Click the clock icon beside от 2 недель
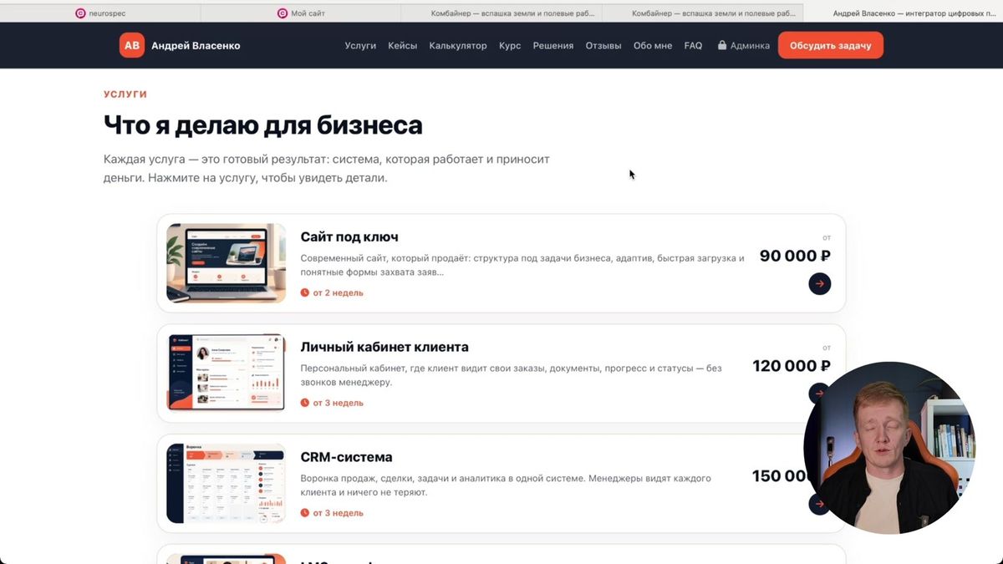 305,293
